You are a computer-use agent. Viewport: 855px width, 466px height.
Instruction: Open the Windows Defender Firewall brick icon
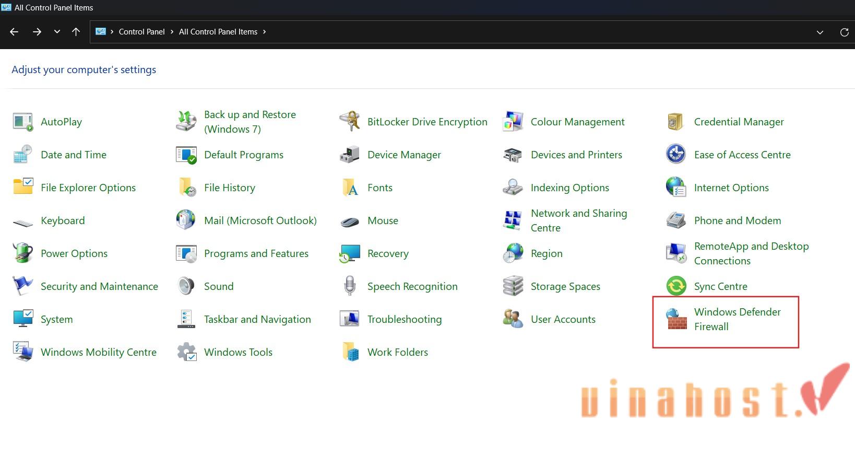[676, 319]
